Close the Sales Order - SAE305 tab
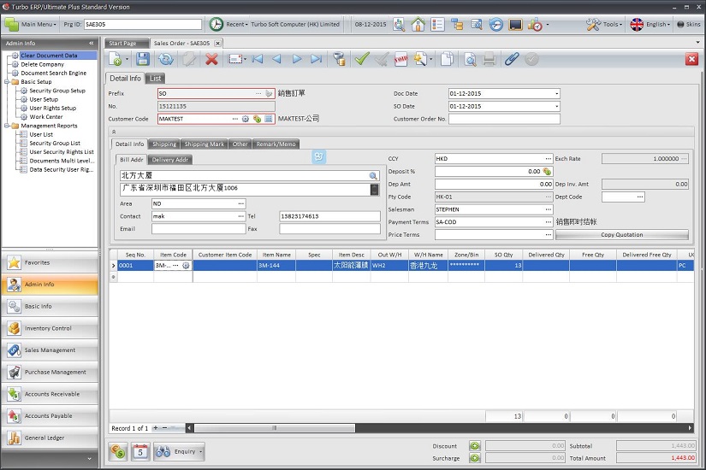 point(217,44)
